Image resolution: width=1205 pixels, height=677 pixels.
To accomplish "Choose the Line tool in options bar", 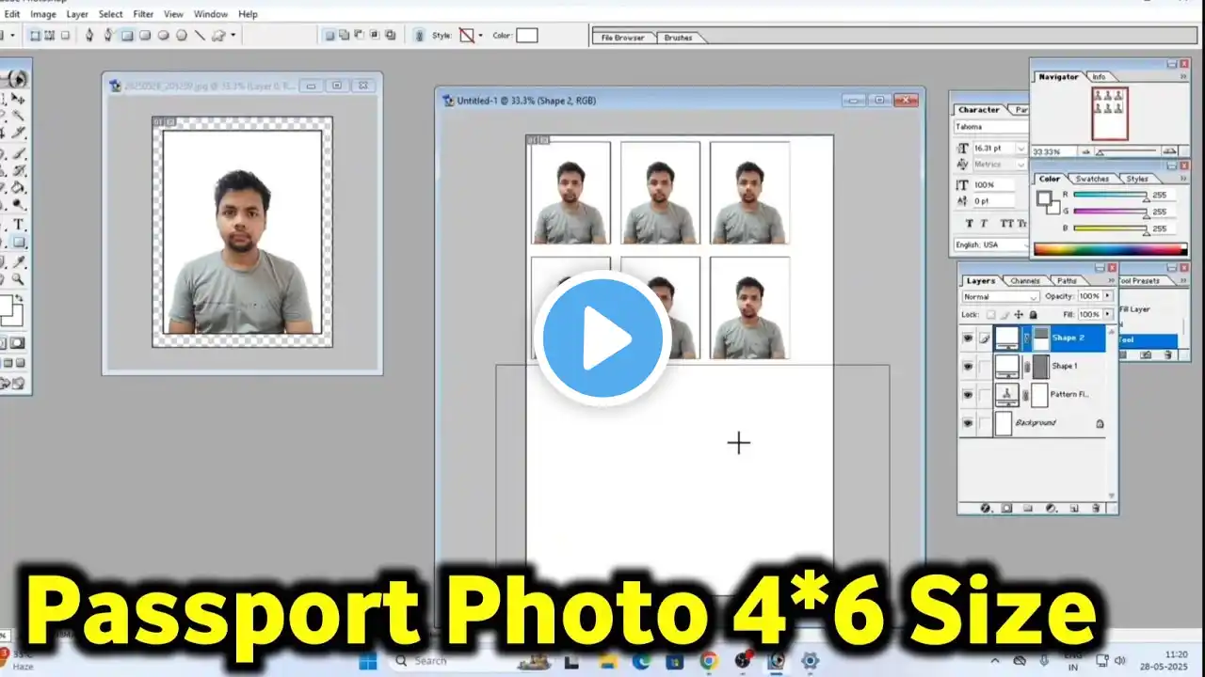I will [x=199, y=36].
